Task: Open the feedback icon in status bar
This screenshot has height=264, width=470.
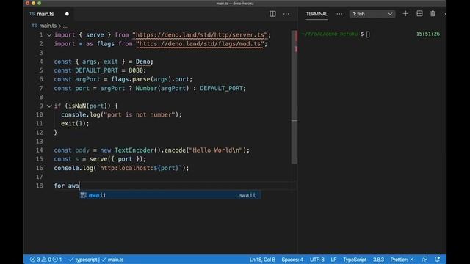Action: 424,260
